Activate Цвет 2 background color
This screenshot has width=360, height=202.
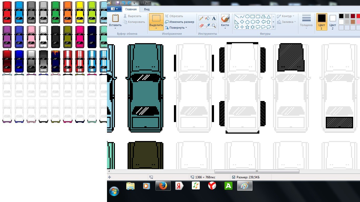click(x=333, y=22)
